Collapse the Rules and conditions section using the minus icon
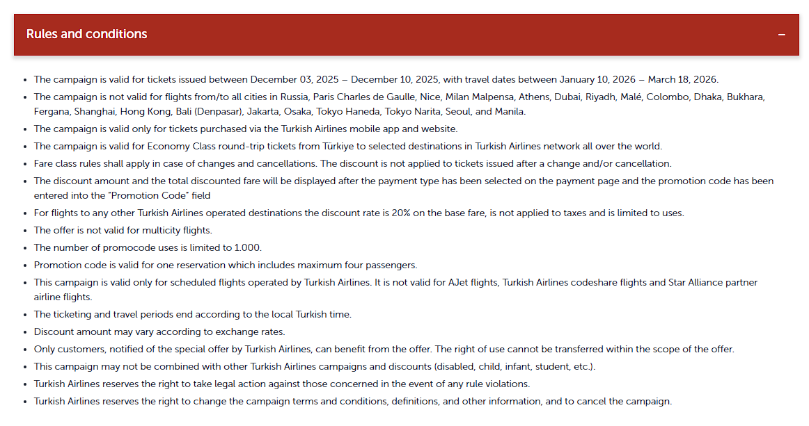Image resolution: width=809 pixels, height=426 pixels. coord(782,35)
